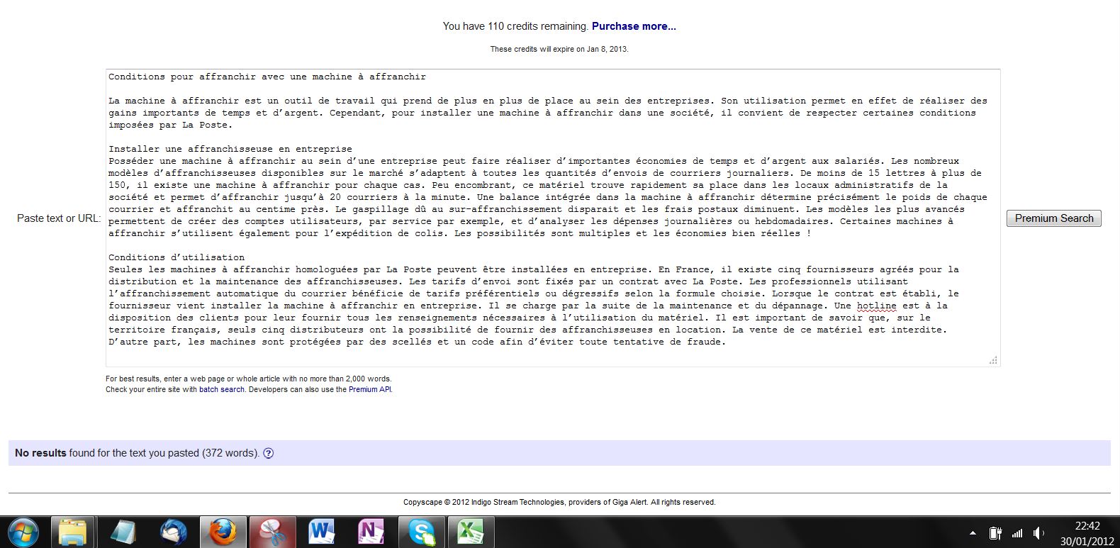Viewport: 1120px width, 548px height.
Task: Open Skype from the taskbar
Action: point(421,531)
